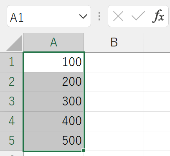
Task: Select column B header
Action: pos(114,42)
